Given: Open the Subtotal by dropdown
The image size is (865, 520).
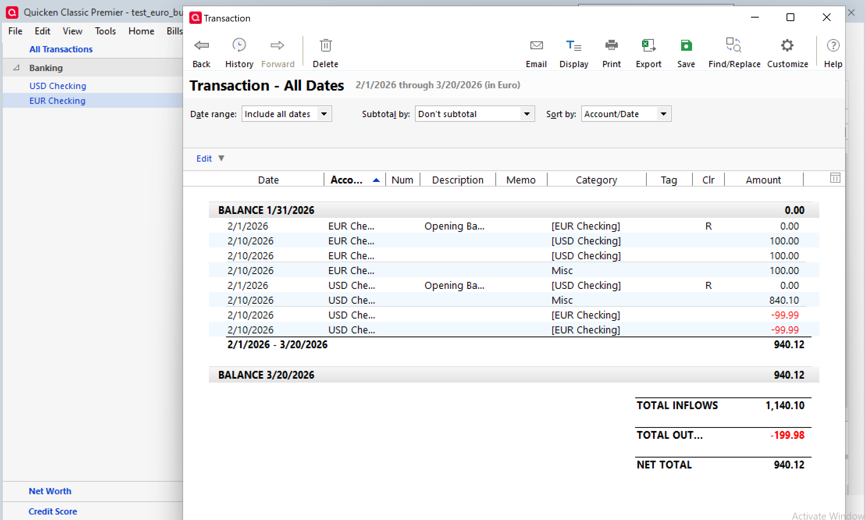Looking at the screenshot, I should (527, 114).
